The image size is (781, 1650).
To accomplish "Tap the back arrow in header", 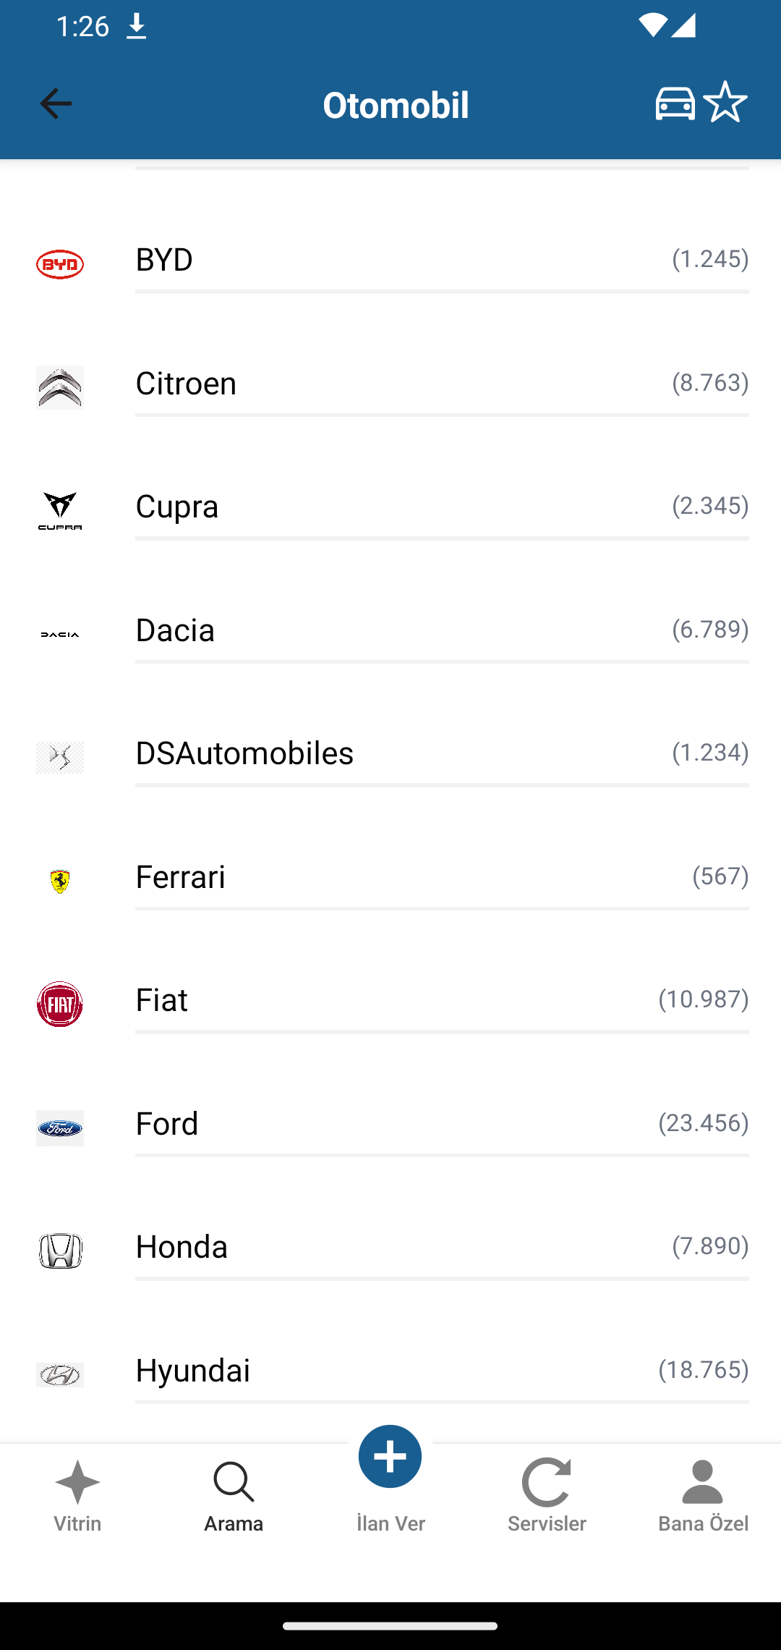I will pyautogui.click(x=56, y=103).
